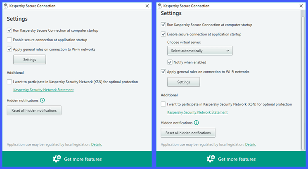The width and height of the screenshot is (308, 169).
Task: Open legislation Details link in right window
Action: (251, 145)
